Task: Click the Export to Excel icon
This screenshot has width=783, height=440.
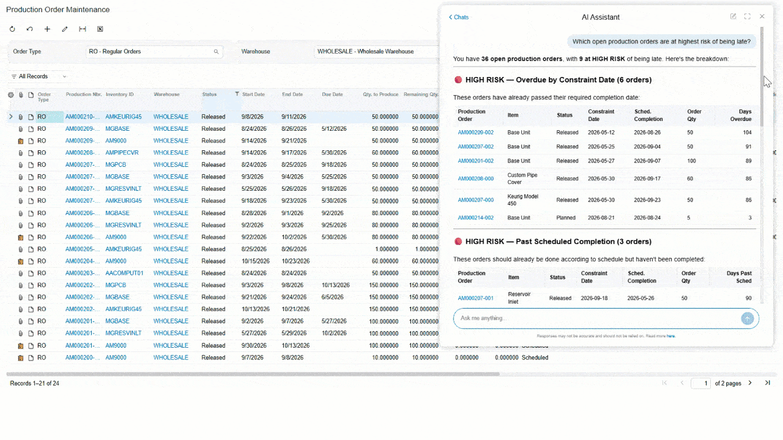Action: coord(100,29)
